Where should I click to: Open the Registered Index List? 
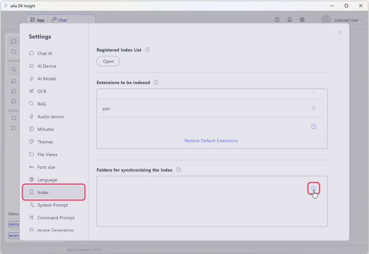point(108,61)
